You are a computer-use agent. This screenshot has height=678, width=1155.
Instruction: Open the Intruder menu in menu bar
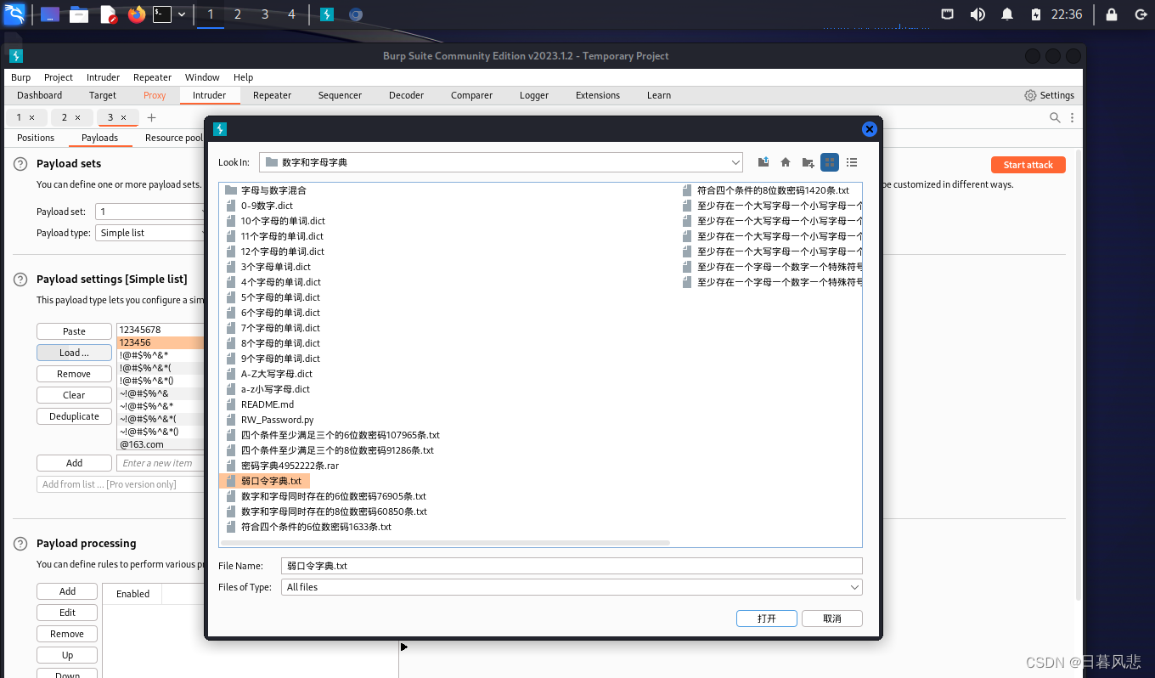[x=103, y=76]
